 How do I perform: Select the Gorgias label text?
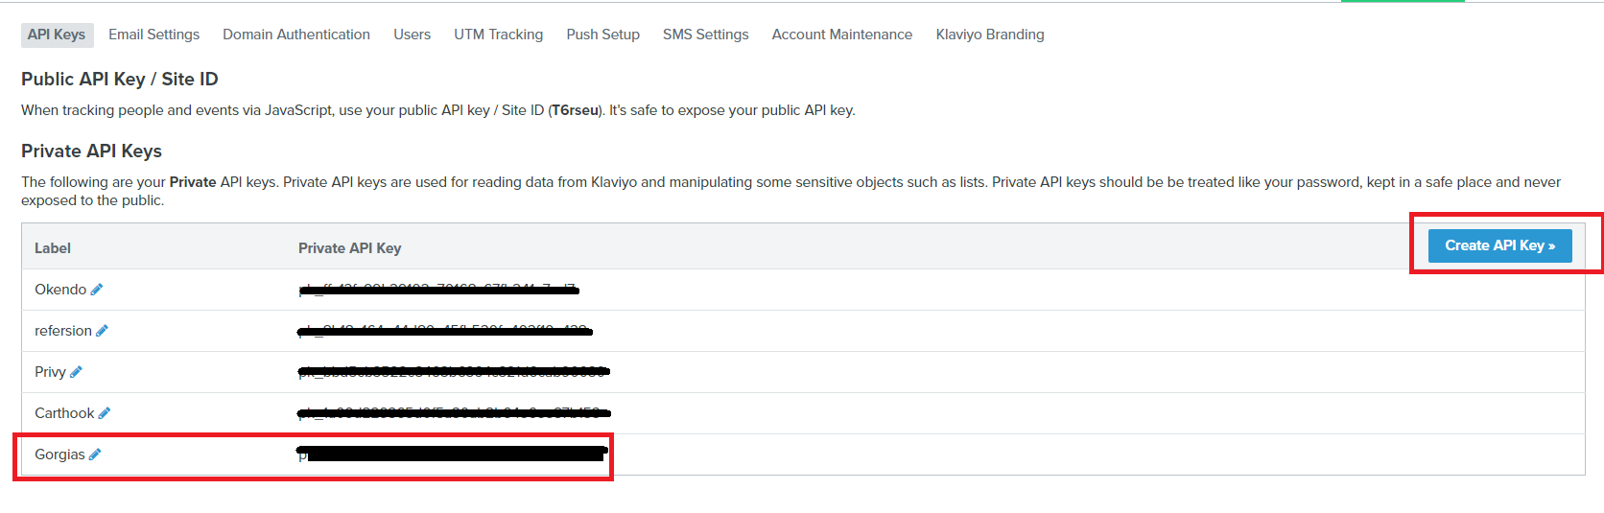click(x=59, y=455)
